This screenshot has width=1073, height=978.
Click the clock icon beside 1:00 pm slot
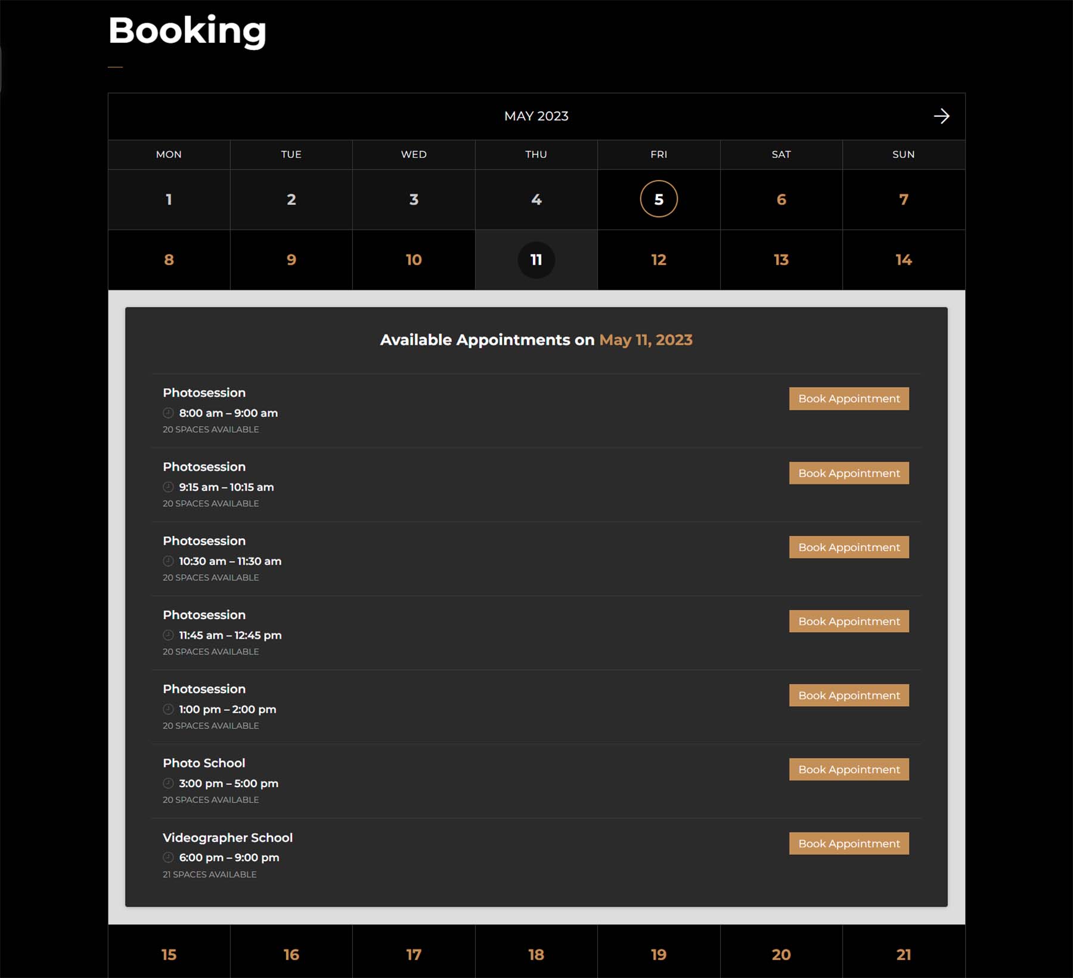pos(169,709)
